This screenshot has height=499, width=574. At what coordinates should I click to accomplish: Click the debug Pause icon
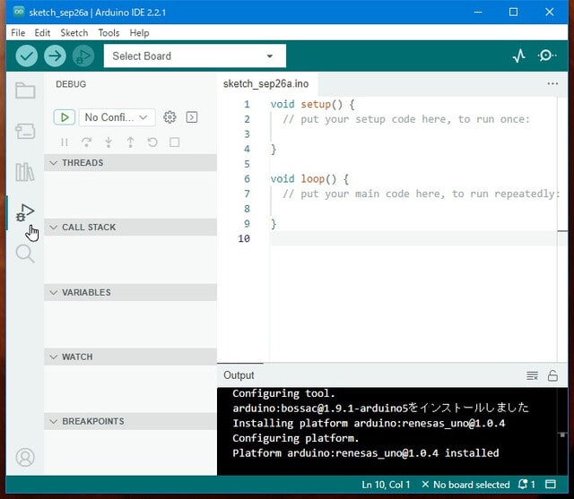pyautogui.click(x=65, y=142)
